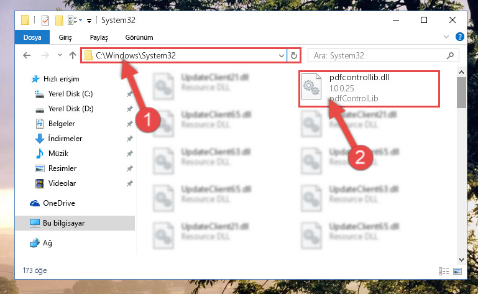Image resolution: width=478 pixels, height=294 pixels.
Task: Go up one folder level
Action: click(x=73, y=55)
